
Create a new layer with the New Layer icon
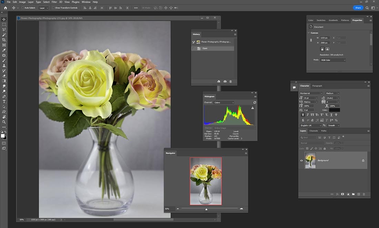pos(359,194)
